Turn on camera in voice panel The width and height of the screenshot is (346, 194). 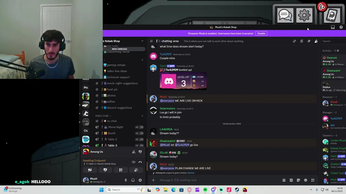point(90,170)
